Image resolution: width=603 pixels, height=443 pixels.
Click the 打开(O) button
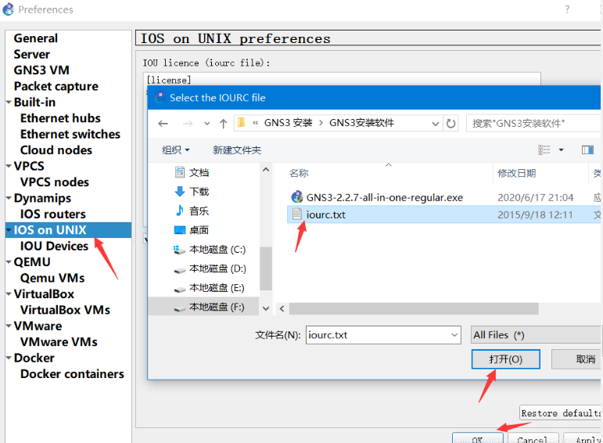[506, 359]
